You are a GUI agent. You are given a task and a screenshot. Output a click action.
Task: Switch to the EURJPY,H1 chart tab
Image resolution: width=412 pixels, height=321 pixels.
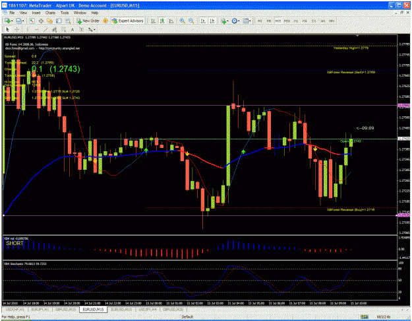pyautogui.click(x=40, y=309)
